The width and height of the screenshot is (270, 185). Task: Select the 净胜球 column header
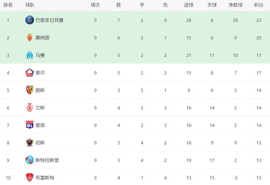click(236, 5)
